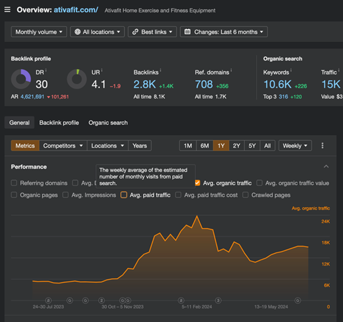
Task: Click the last G marker after 13–19 May 2024
Action: click(298, 301)
